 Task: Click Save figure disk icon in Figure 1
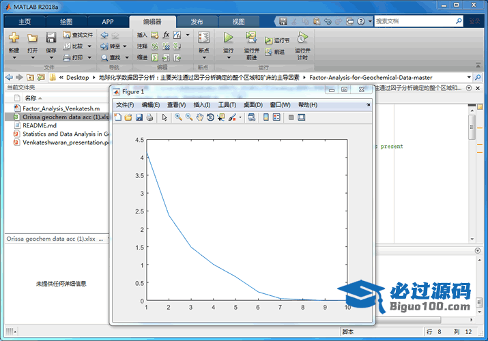point(139,117)
